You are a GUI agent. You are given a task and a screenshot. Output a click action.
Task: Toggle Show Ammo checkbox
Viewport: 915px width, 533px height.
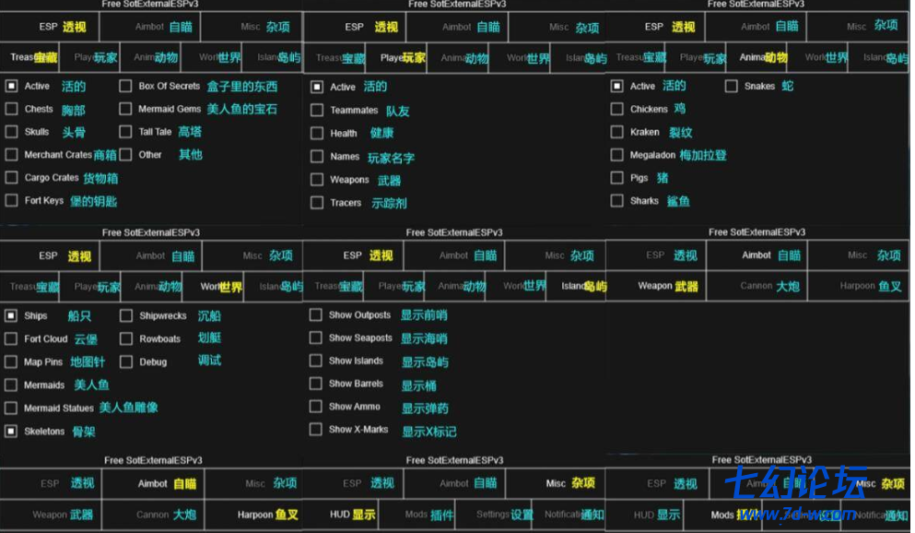pyautogui.click(x=316, y=407)
